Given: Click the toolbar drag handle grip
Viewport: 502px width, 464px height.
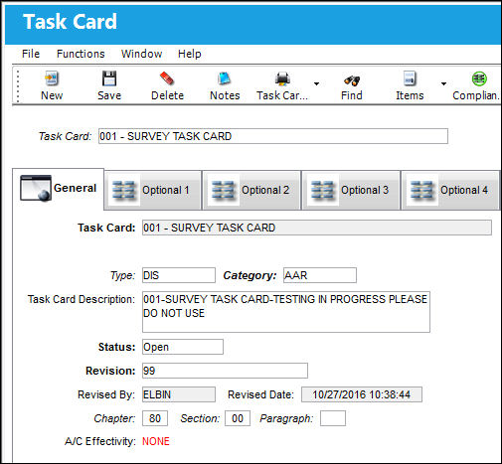Looking at the screenshot, I should pyautogui.click(x=18, y=85).
